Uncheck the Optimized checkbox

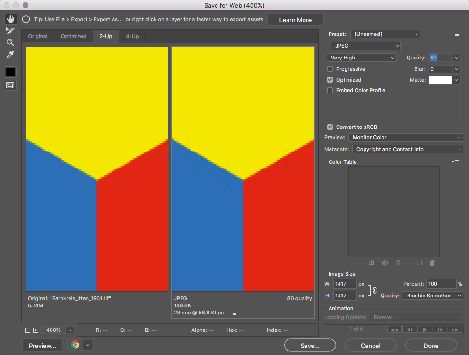point(330,80)
